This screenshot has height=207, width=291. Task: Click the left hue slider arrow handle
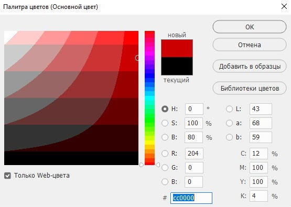[x=142, y=165]
